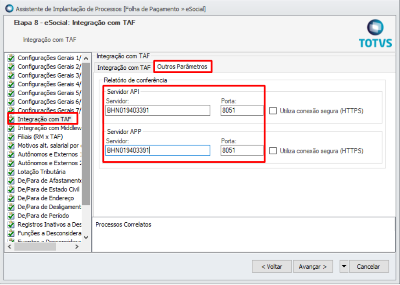Select De/Para de Período step
Viewport: 400px width, 285px height.
pos(43,216)
